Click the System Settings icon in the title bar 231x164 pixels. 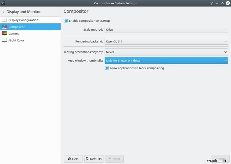3,3
